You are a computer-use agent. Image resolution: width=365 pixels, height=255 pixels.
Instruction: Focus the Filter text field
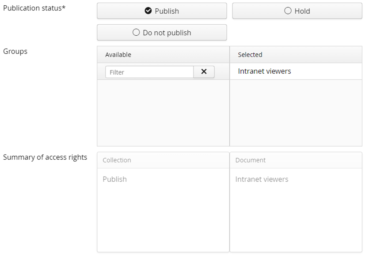(x=149, y=72)
